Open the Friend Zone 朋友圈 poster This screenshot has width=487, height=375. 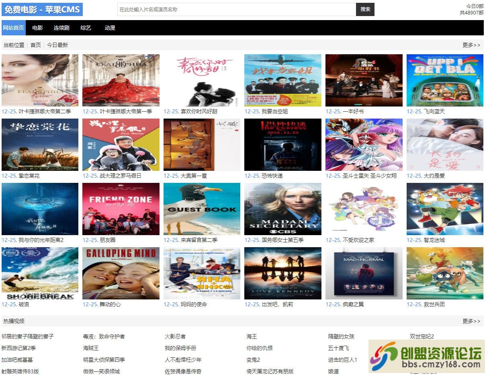(x=121, y=209)
